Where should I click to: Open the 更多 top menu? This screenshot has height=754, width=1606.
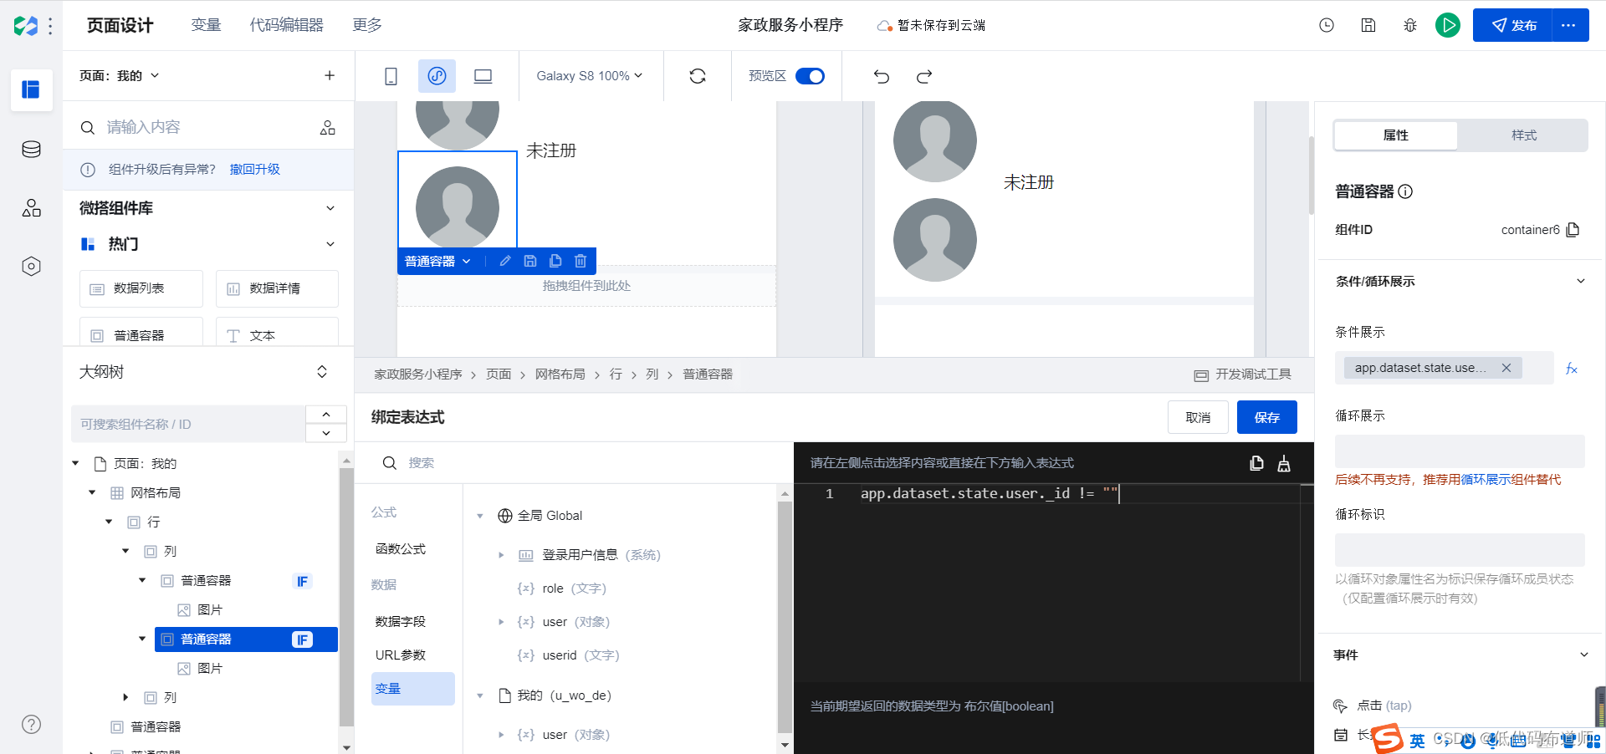(x=367, y=25)
